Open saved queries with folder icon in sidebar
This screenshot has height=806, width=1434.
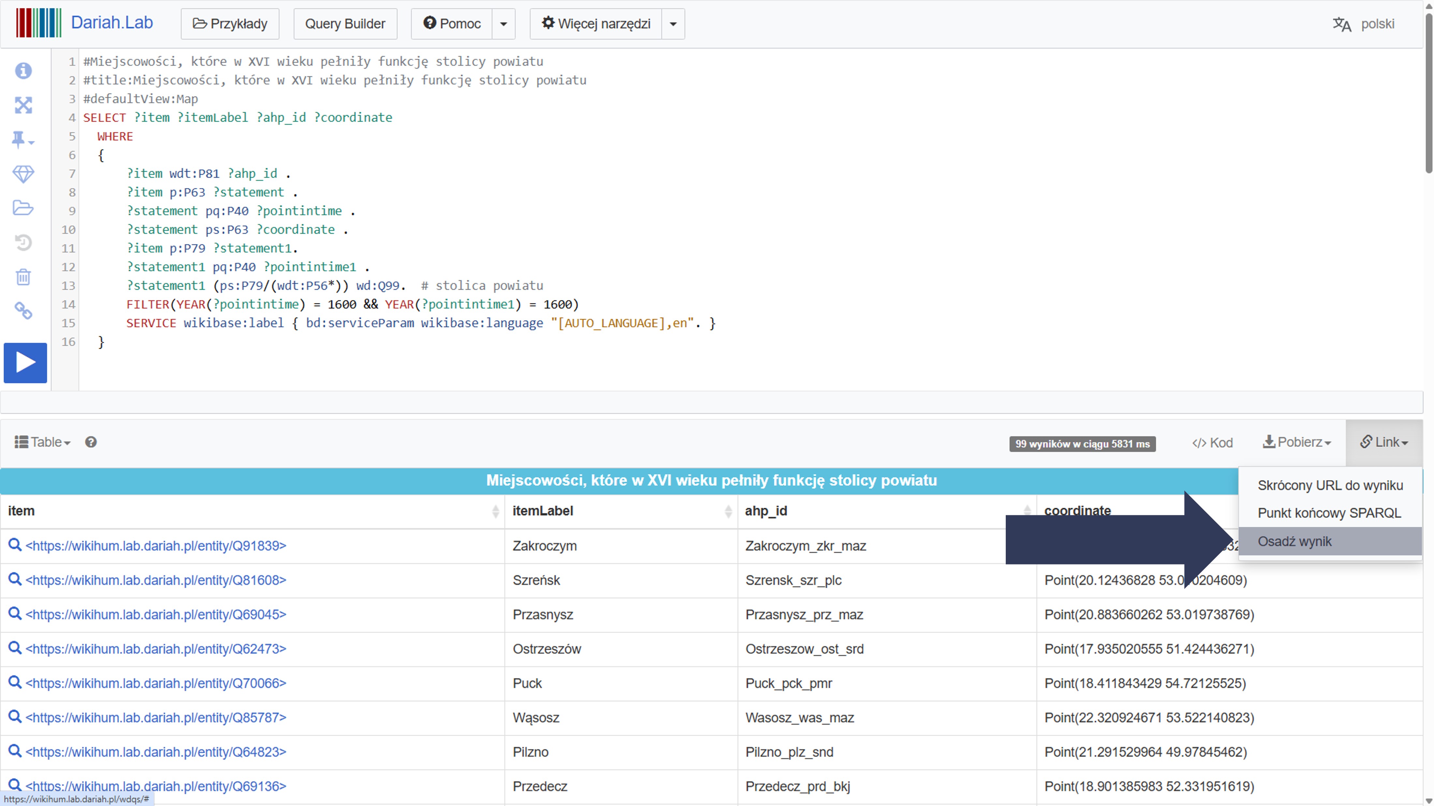click(23, 208)
